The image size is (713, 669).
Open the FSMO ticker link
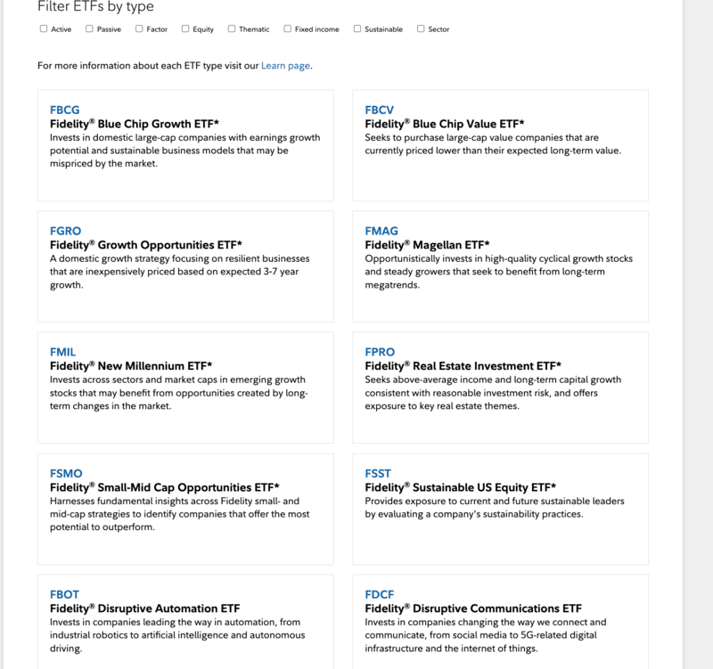point(66,474)
